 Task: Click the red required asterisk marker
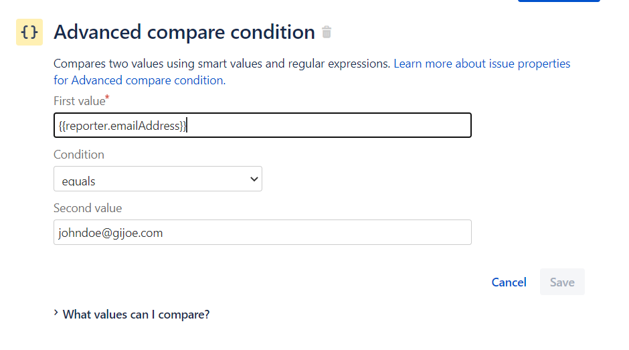107,97
